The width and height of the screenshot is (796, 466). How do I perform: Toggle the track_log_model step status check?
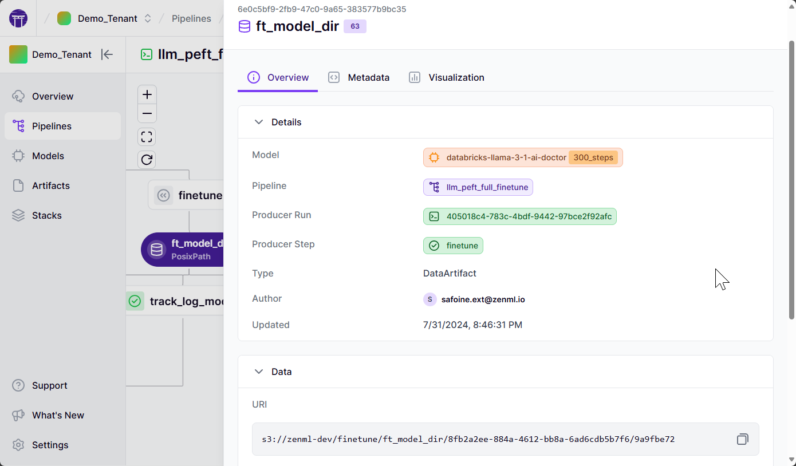[x=135, y=301]
